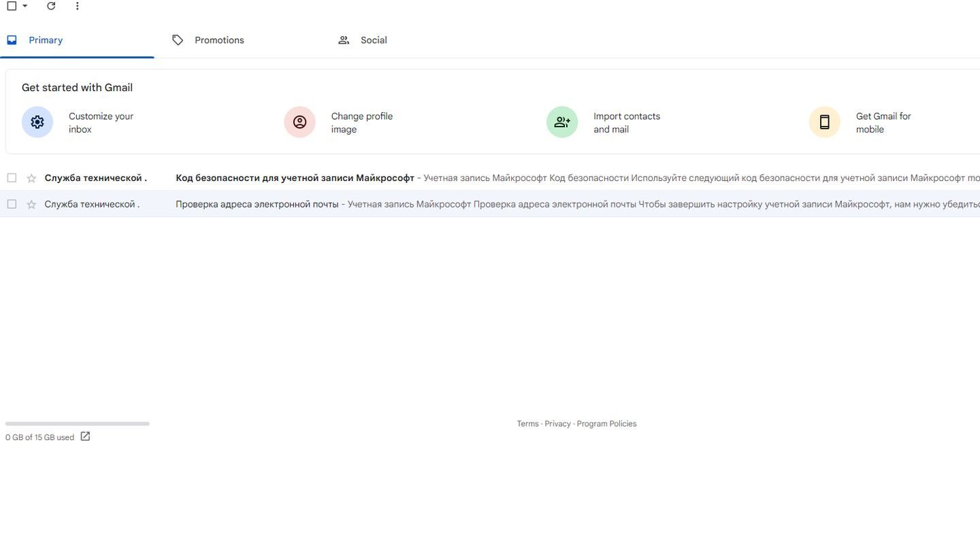The width and height of the screenshot is (980, 551).
Task: Star the Код безопасности email
Action: (31, 178)
